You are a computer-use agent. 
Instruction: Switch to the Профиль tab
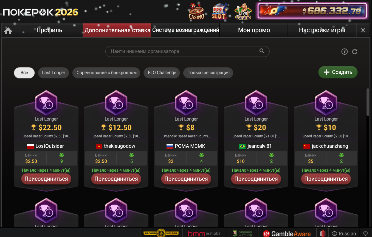point(49,30)
